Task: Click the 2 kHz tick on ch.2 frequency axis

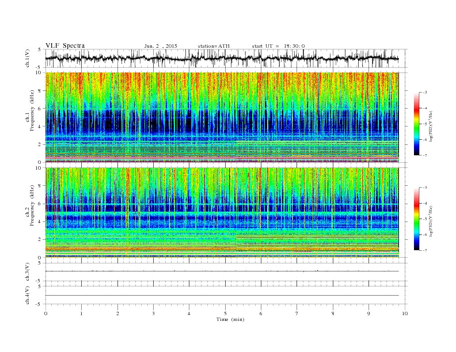Action: coord(40,239)
